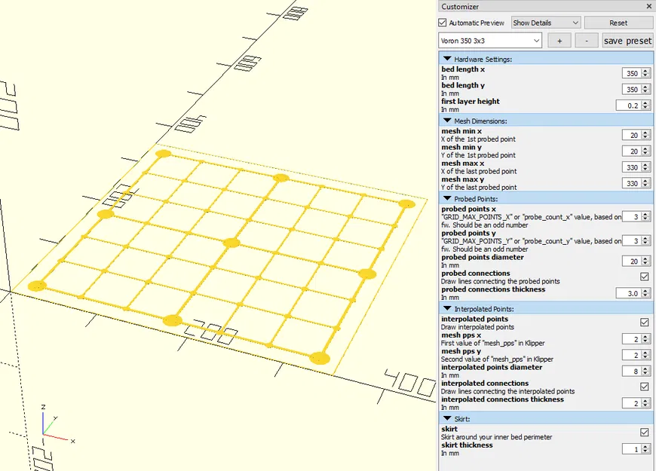Click the 'mesh pps x' label

click(x=461, y=335)
